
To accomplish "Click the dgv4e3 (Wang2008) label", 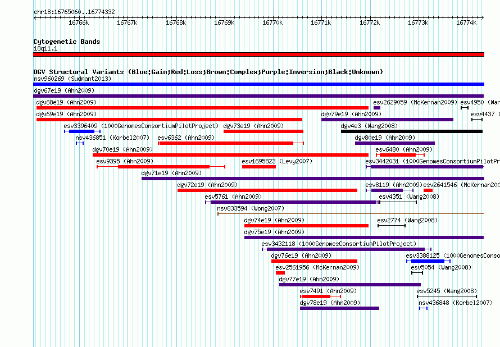I will 369,126.
